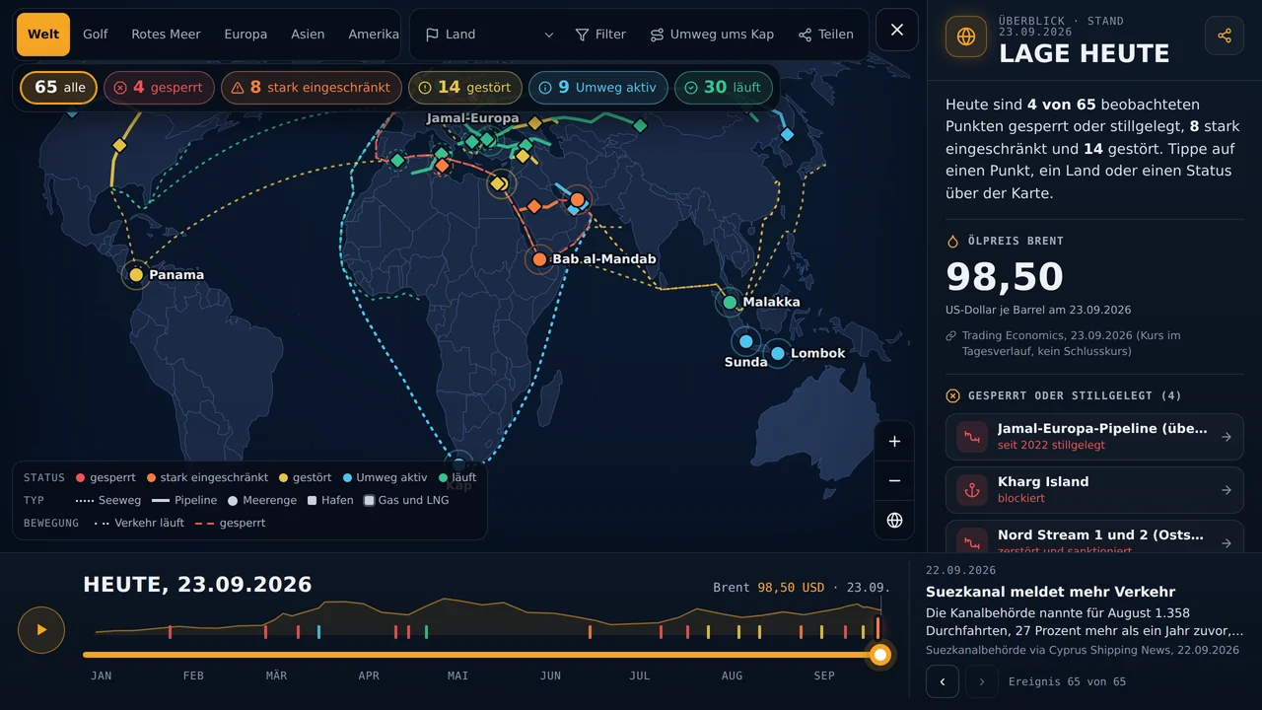Click the timeline slider handle at September
Viewport: 1262px width, 710px height.
[880, 655]
